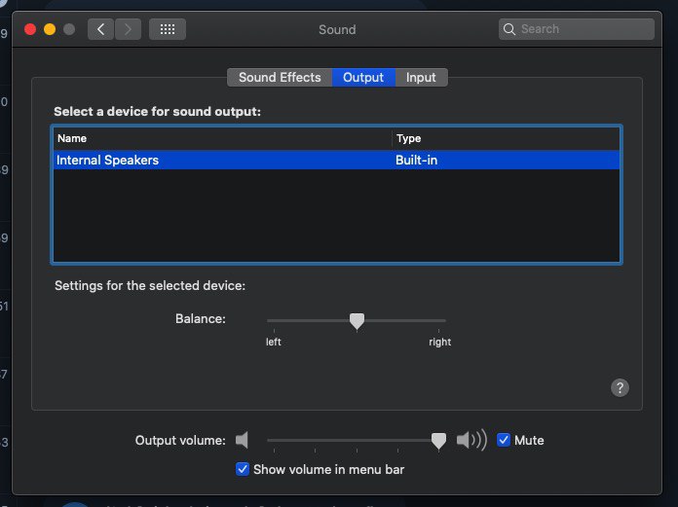Click the Balance slider knob
Screen dimensions: 678x507
tap(357, 321)
